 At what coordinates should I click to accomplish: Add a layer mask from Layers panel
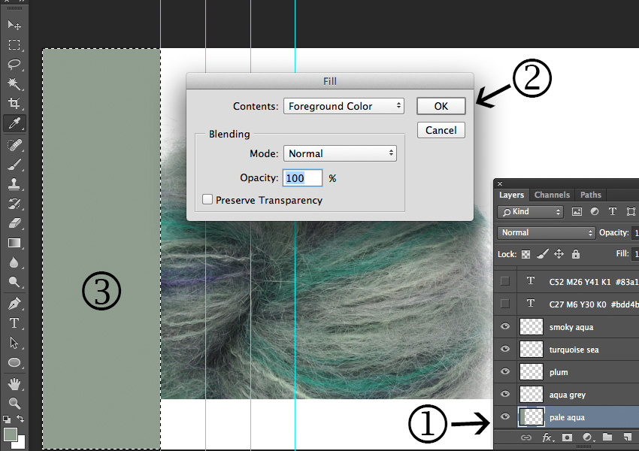coord(567,437)
